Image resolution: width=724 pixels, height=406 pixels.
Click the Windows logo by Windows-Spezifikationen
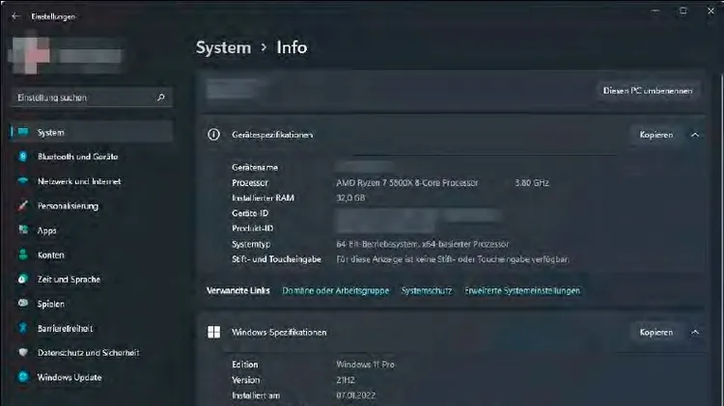(x=213, y=332)
